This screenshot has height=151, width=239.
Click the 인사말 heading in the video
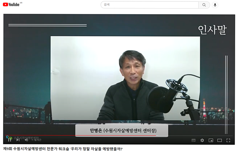[x=212, y=30]
